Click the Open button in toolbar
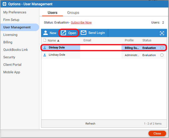The image size is (169, 138). (69, 33)
